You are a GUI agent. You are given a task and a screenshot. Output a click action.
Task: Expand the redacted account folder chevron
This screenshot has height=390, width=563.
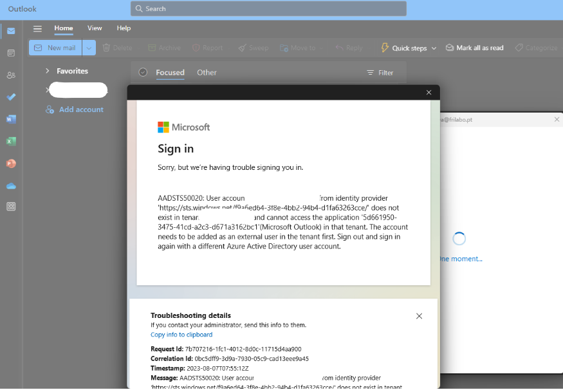point(47,90)
